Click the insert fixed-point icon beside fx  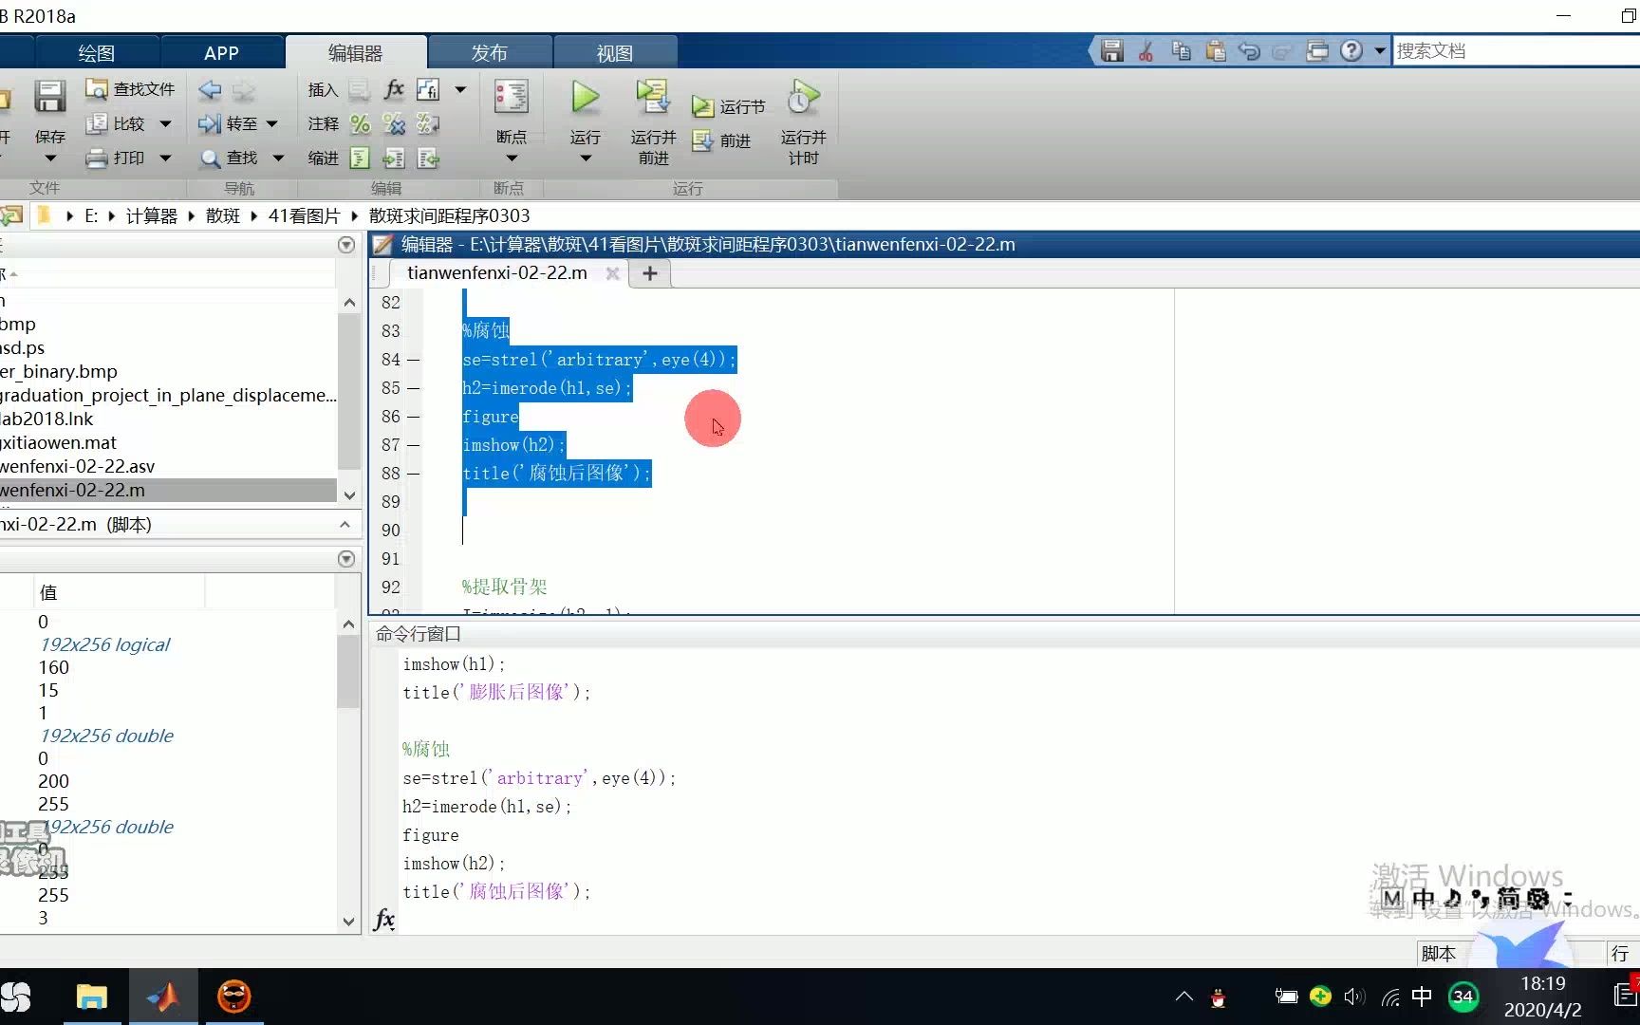(428, 89)
